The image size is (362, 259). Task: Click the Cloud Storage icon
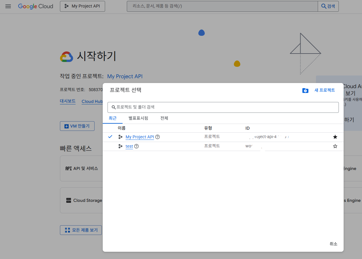tap(68, 200)
